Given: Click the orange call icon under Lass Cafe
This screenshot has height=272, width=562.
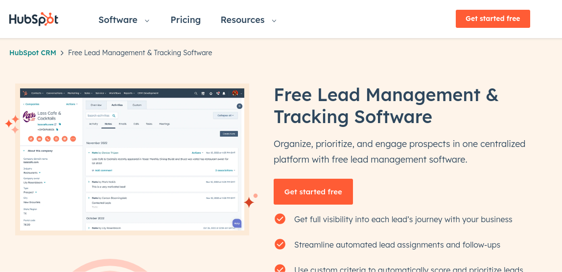Looking at the screenshot, I should pos(48,139).
